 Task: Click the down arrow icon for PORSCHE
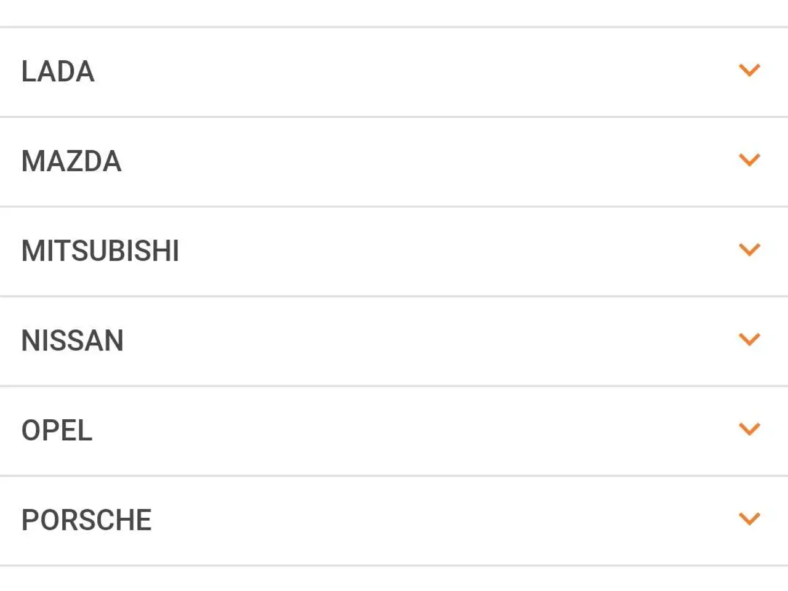click(x=749, y=519)
